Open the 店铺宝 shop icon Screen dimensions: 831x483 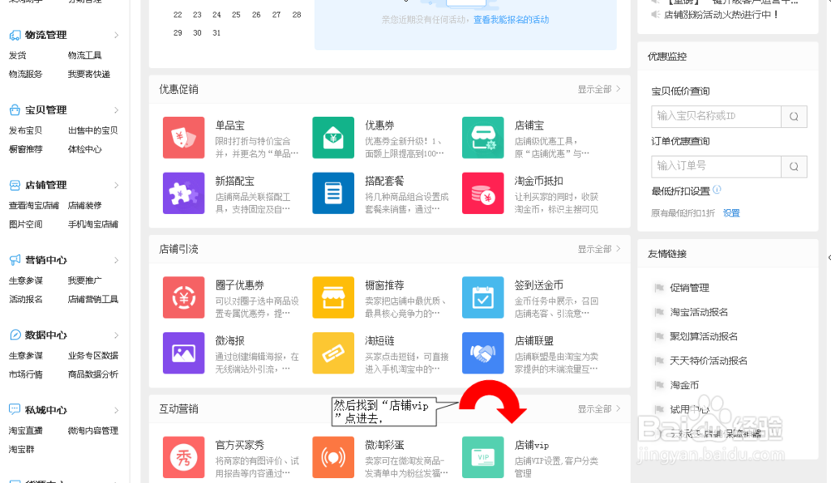[483, 138]
